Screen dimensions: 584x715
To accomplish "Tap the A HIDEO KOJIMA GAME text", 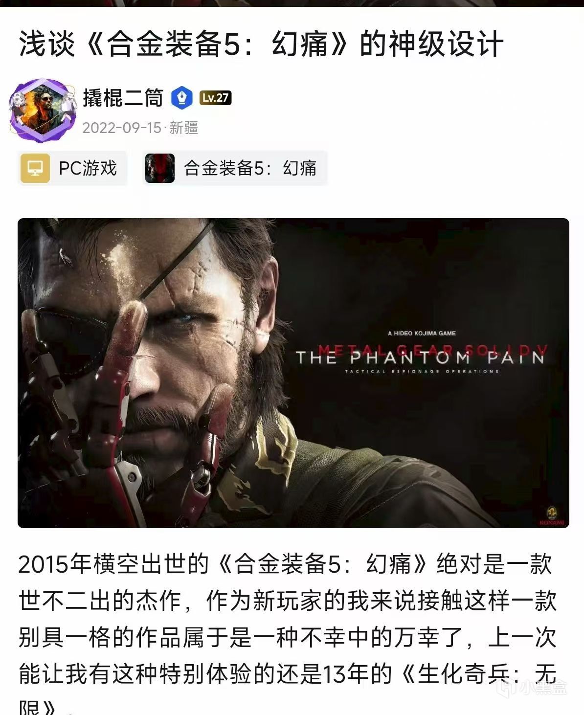I will pyautogui.click(x=422, y=333).
